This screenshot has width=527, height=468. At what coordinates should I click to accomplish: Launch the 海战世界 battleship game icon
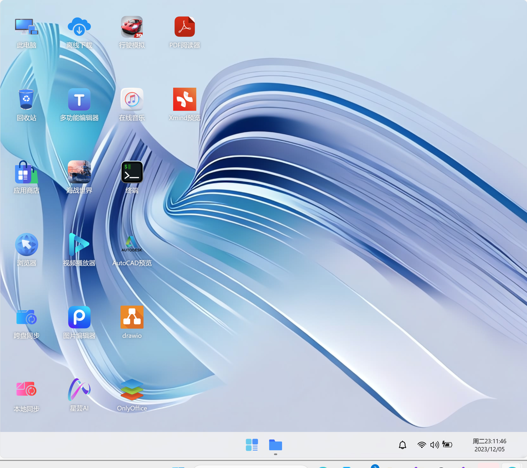click(x=79, y=172)
